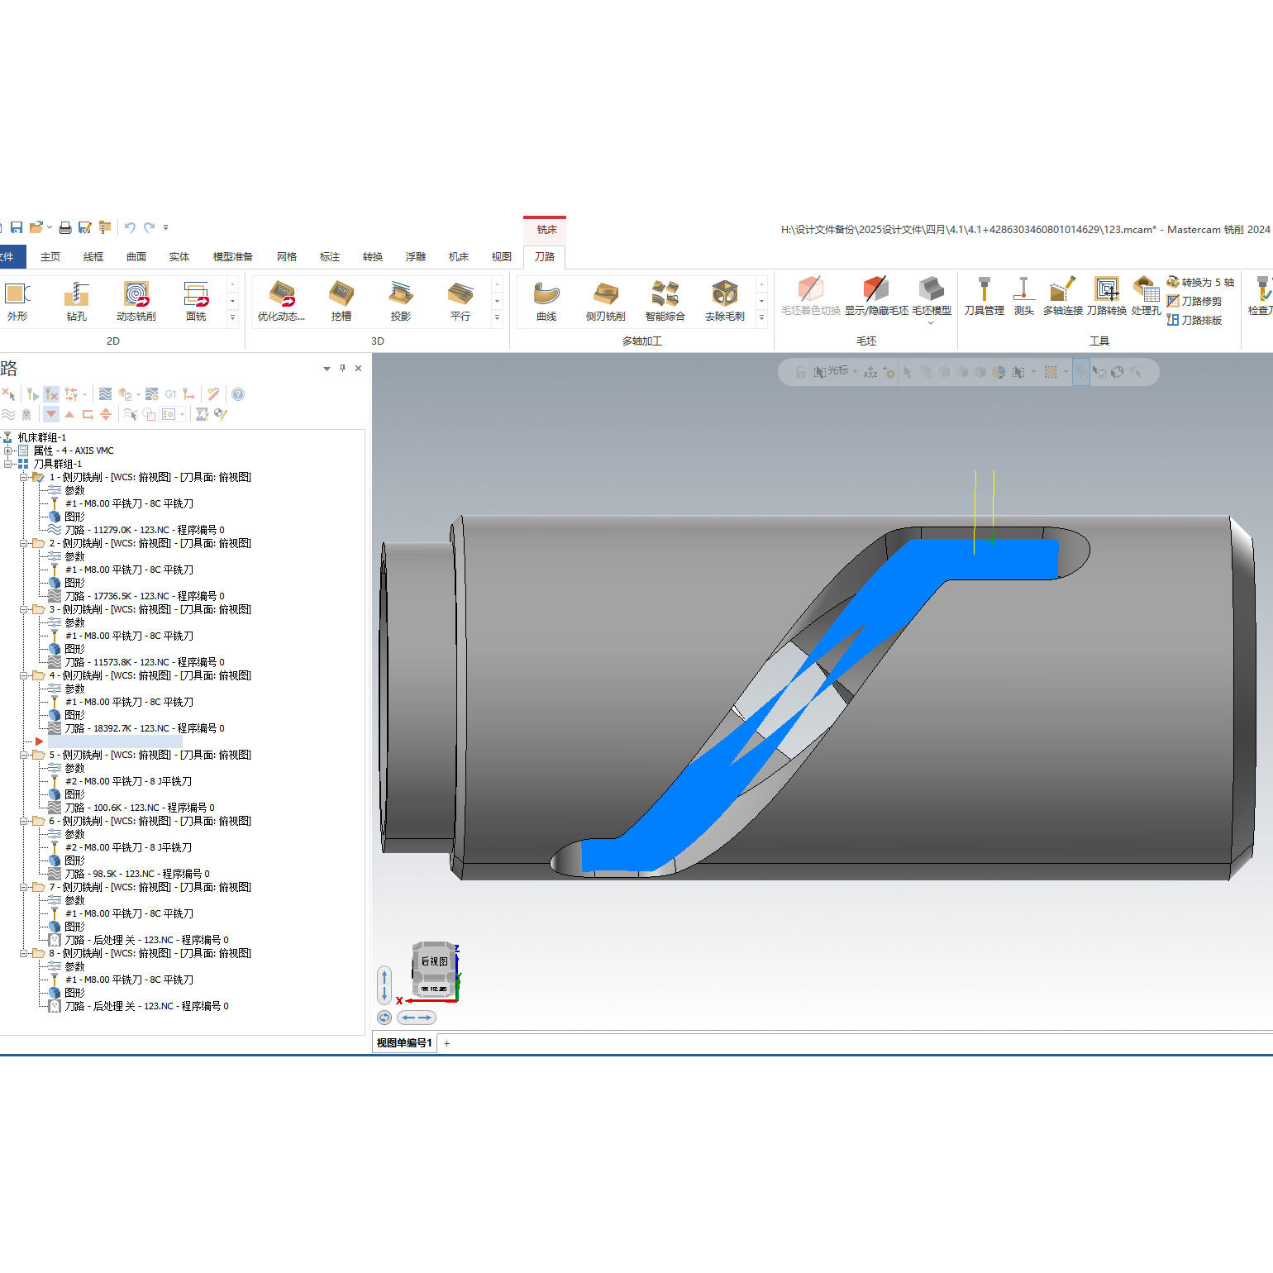
Task: Click 图形 under operation 3
Action: [x=74, y=649]
